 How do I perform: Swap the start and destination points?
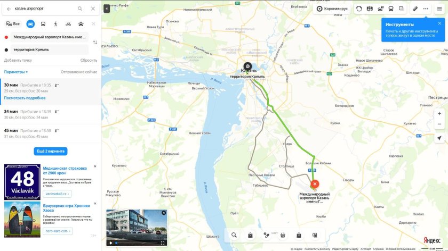click(95, 43)
